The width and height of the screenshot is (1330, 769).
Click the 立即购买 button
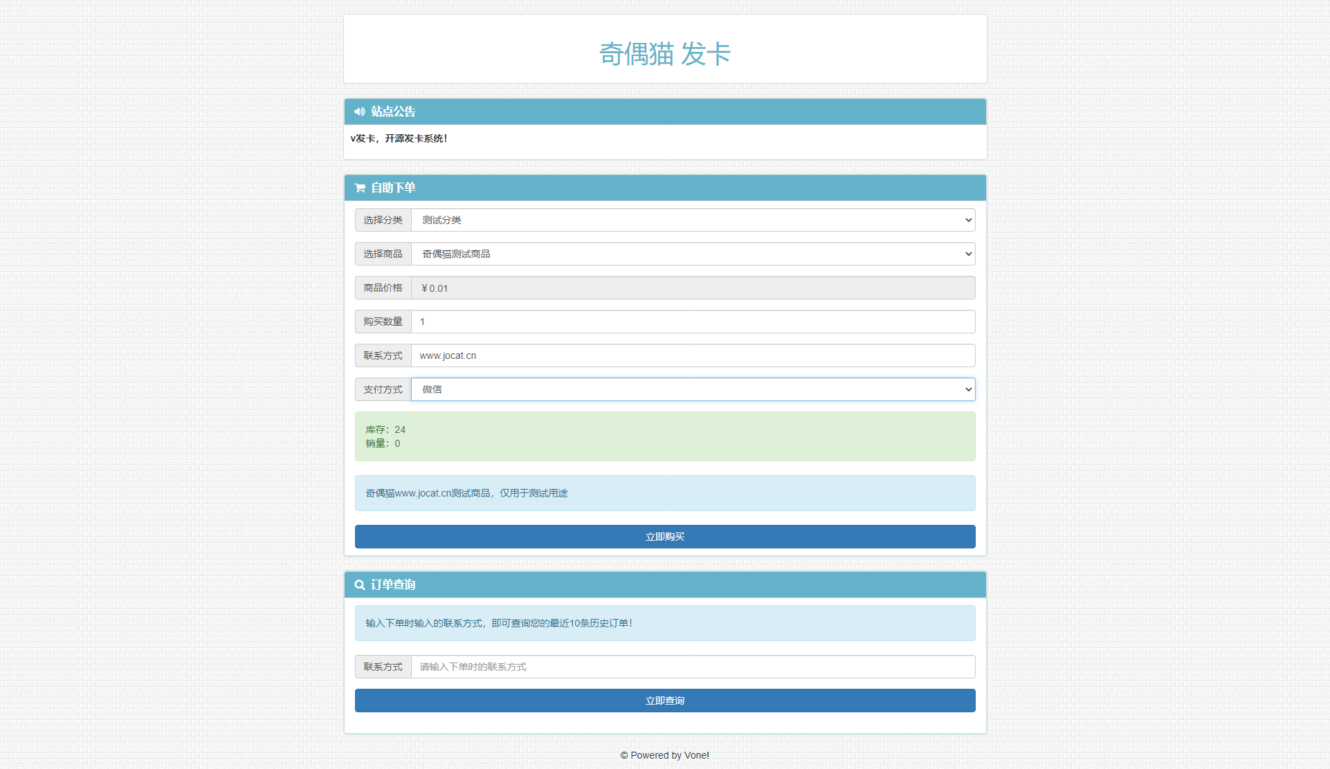pos(665,537)
